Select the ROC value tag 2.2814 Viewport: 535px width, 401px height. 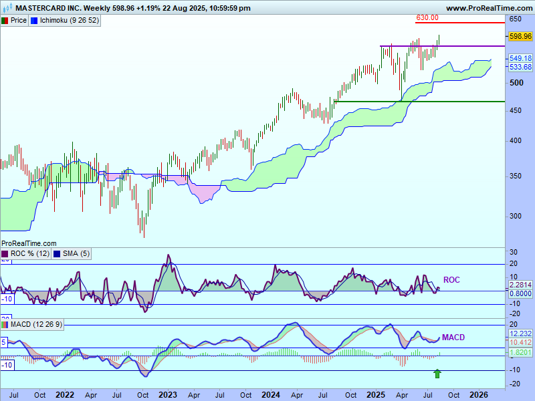tap(520, 285)
